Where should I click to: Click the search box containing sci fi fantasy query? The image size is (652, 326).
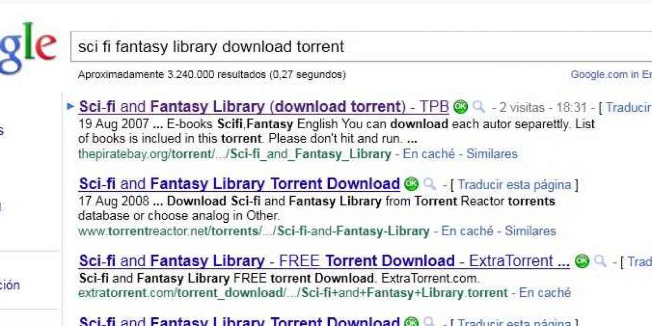coord(361,47)
